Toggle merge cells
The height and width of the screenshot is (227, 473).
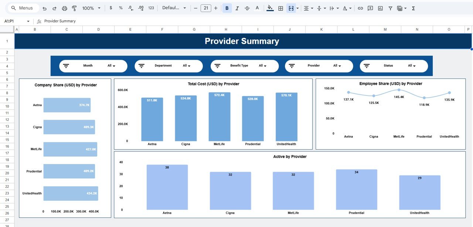tap(291, 7)
